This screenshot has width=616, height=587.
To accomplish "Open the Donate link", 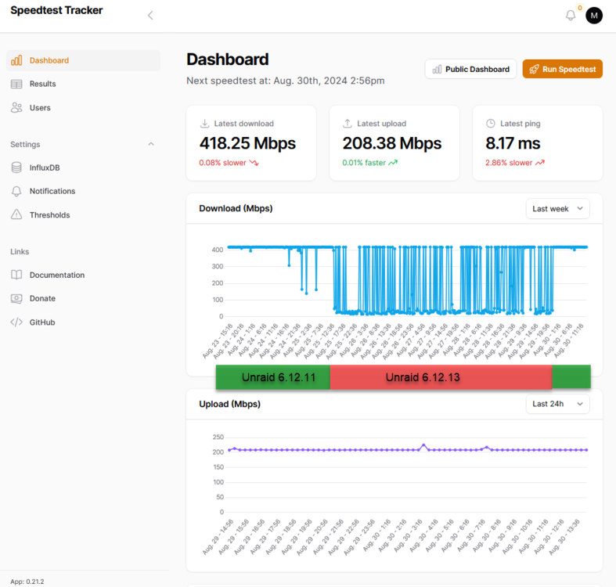I will [x=83, y=299].
